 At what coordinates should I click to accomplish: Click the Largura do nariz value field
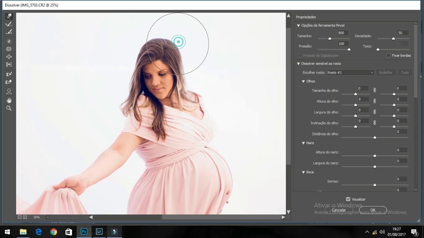point(402,161)
